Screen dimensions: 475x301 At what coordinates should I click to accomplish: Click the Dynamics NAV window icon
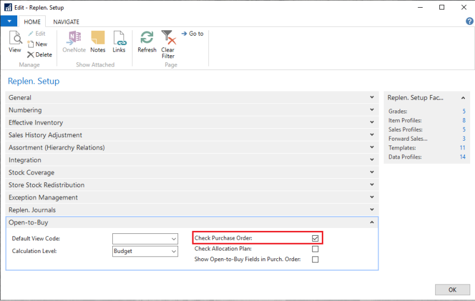[x=8, y=7]
